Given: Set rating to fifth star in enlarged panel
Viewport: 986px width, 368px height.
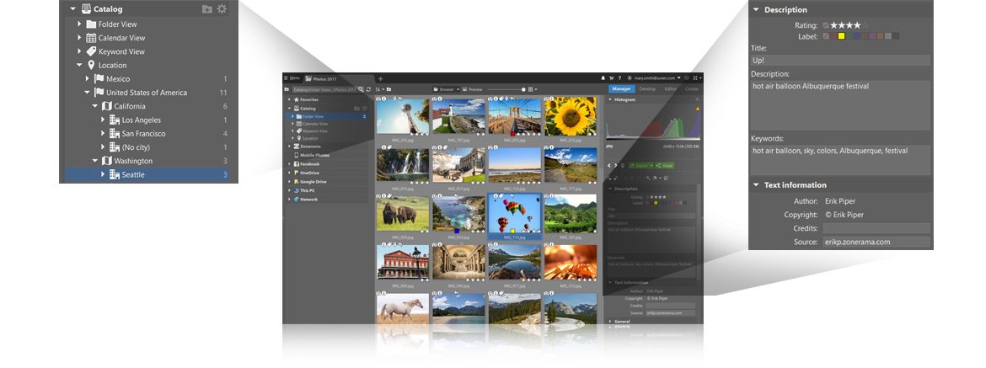Looking at the screenshot, I should pos(865,25).
